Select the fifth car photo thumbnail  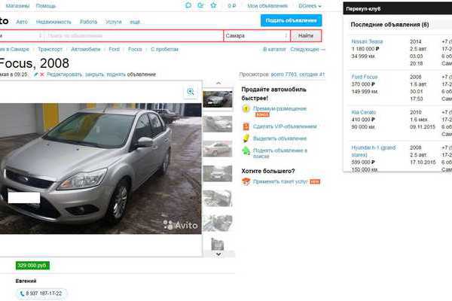218,198
